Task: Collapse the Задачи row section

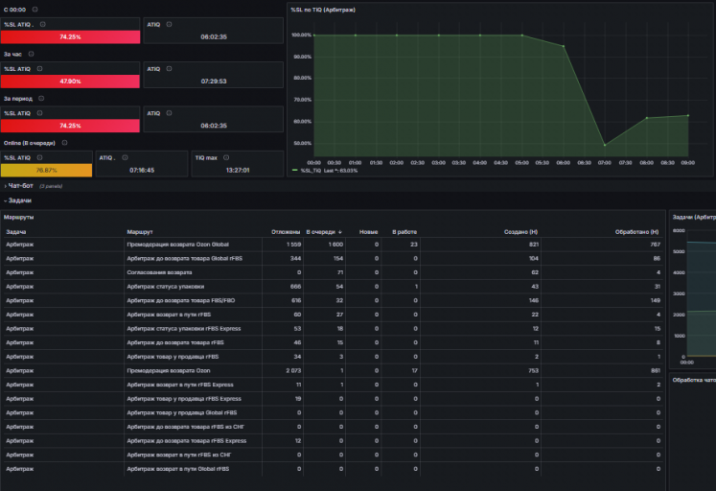Action: [x=19, y=200]
